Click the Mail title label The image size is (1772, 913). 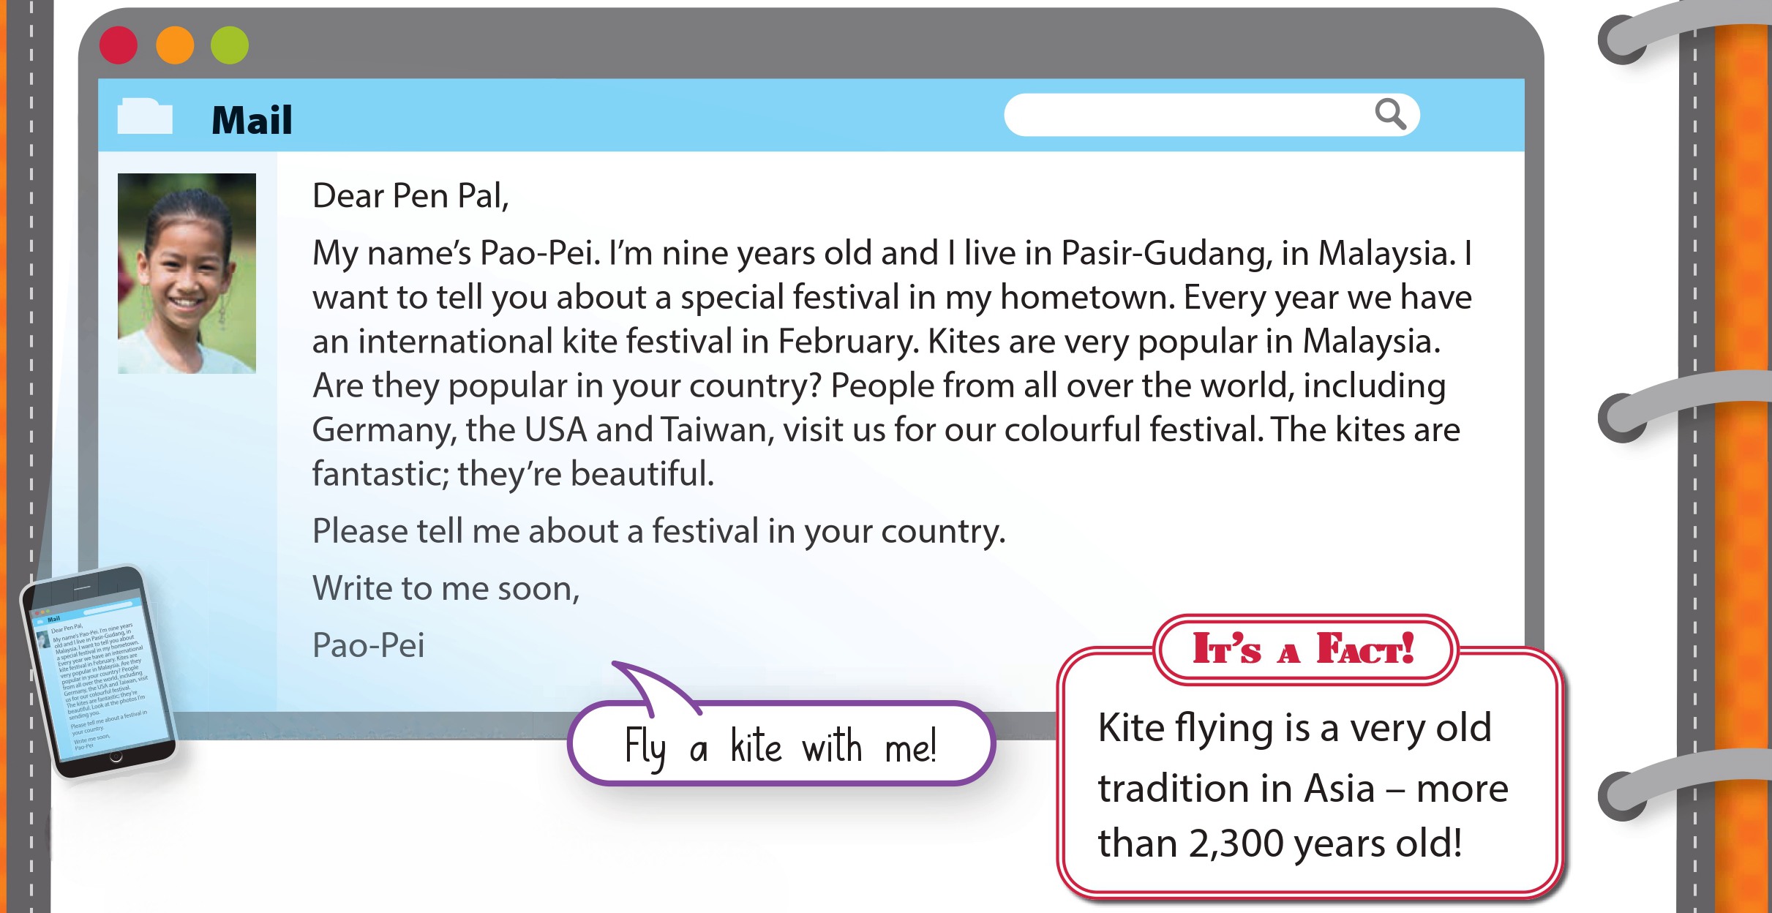click(x=252, y=120)
